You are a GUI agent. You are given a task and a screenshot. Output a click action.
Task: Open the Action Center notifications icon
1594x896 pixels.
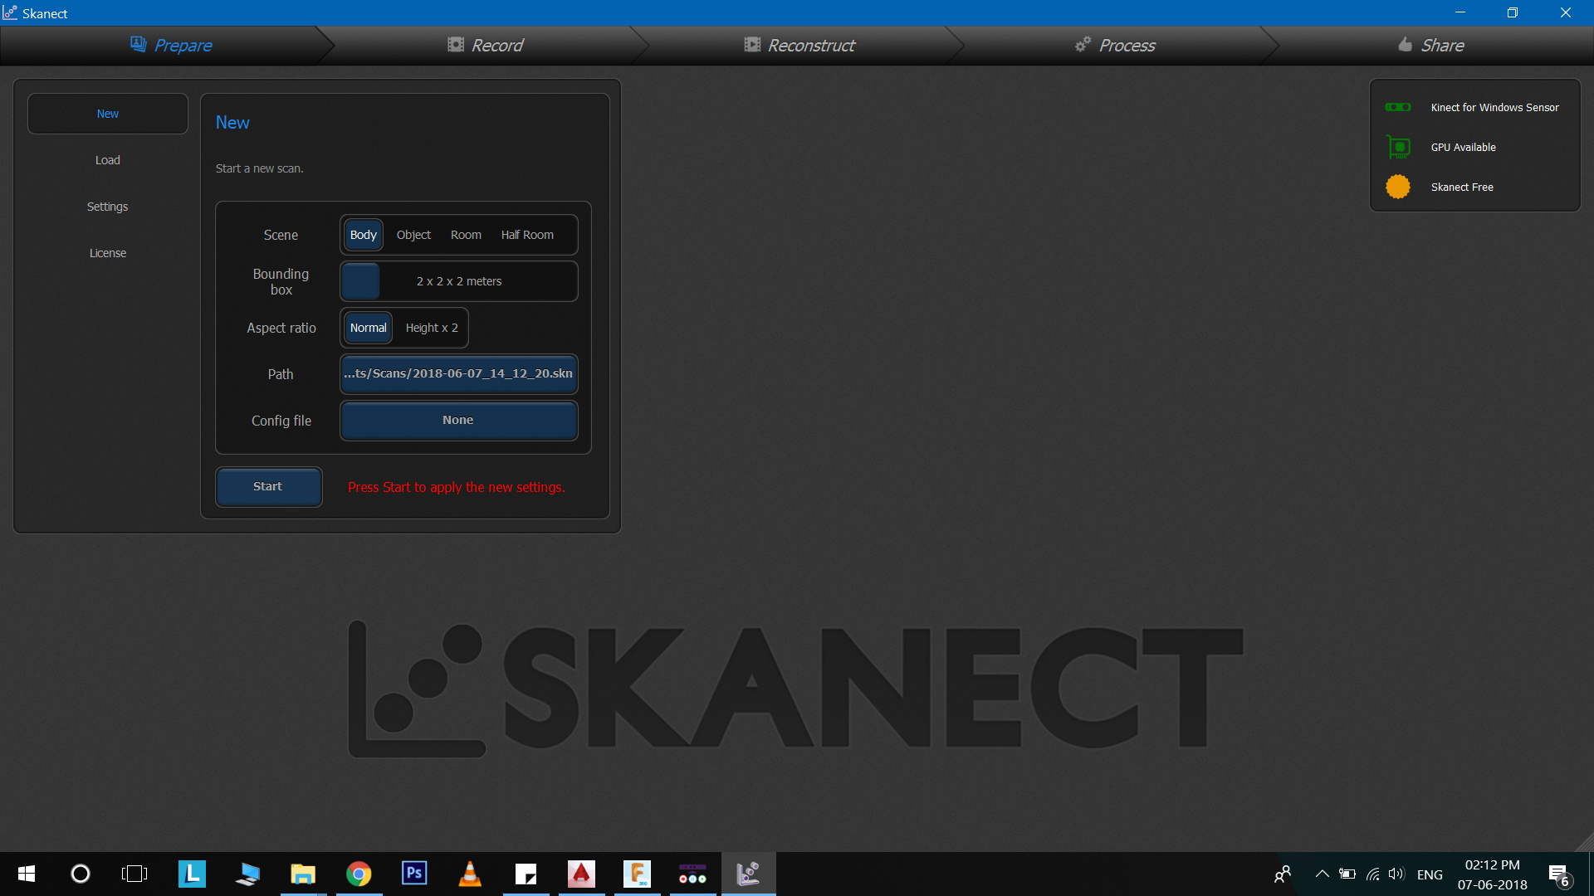coord(1559,874)
